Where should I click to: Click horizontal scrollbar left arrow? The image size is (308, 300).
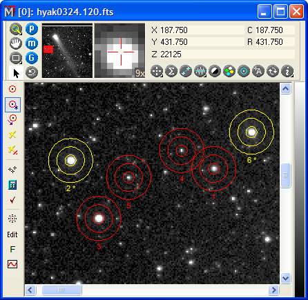tap(30, 290)
